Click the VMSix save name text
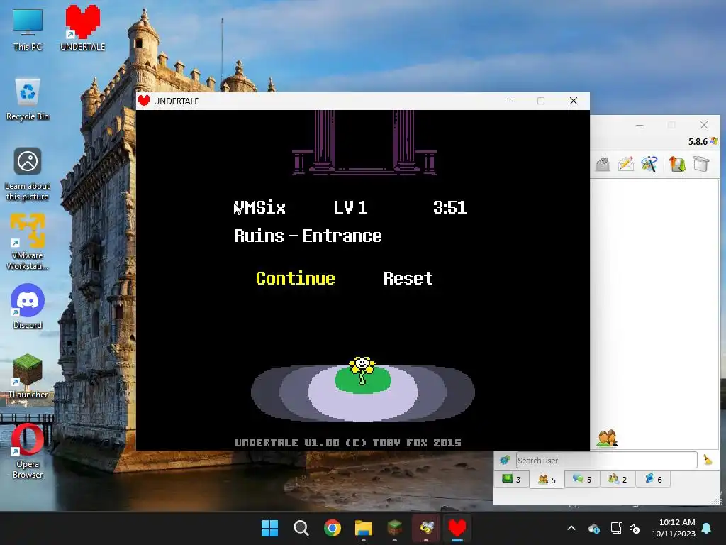Viewport: 726px width, 545px height. [259, 207]
